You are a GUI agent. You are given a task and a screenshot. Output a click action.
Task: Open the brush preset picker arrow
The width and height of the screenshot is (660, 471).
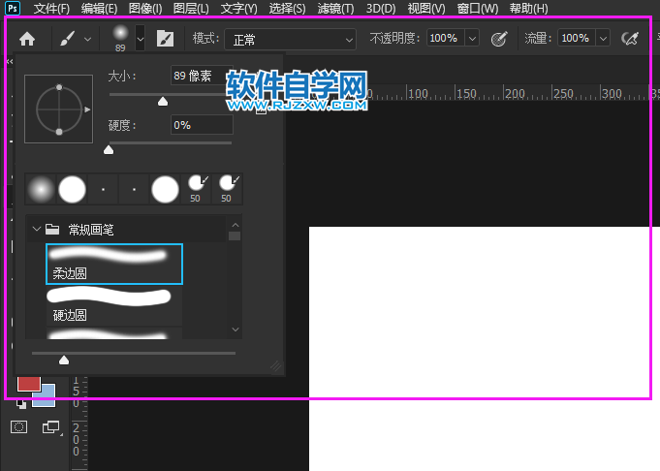coord(141,39)
